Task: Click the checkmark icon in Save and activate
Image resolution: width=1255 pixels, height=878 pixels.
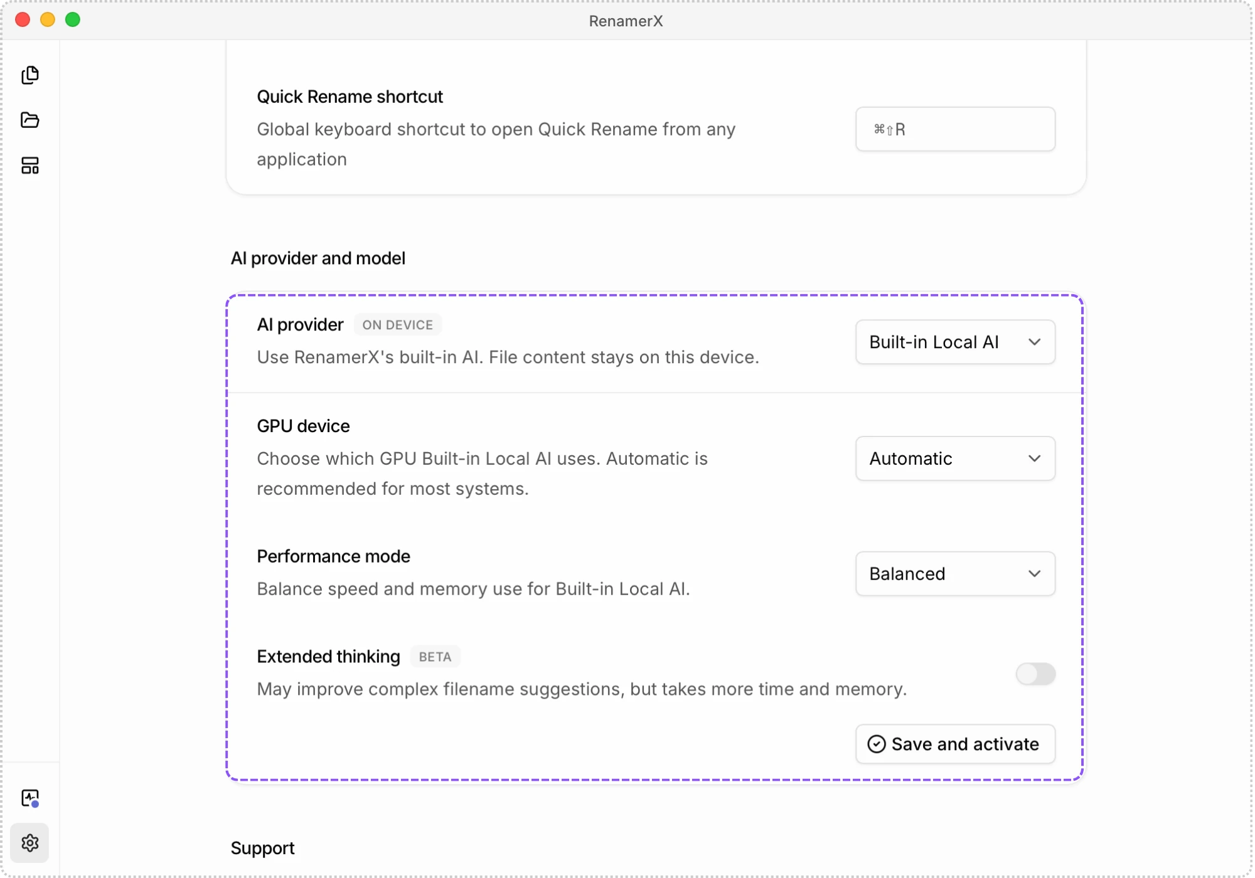Action: pos(877,744)
